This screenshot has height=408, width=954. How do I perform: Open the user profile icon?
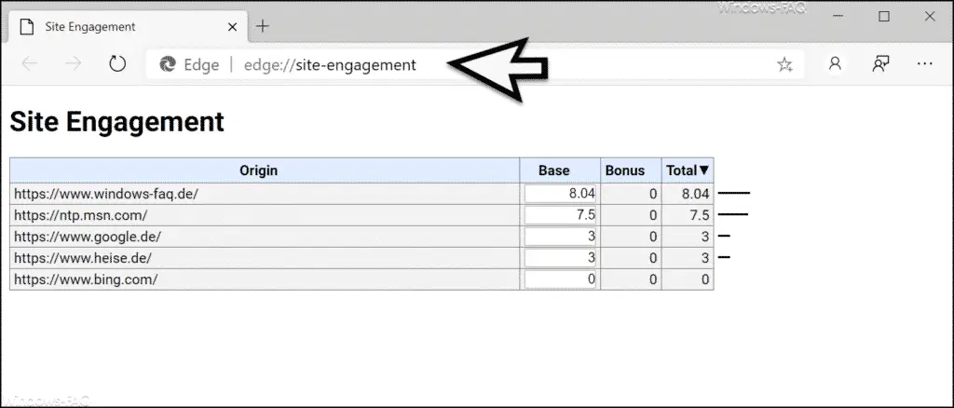tap(836, 64)
